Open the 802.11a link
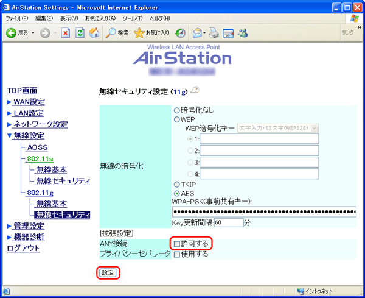Image resolution: width=365 pixels, height=298 pixels. pos(40,159)
